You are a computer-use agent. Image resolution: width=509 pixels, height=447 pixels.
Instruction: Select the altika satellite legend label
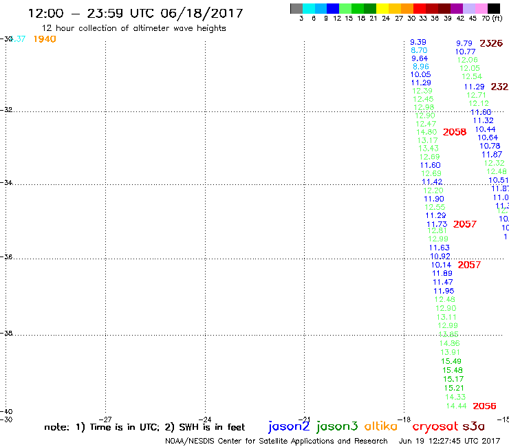tap(381, 426)
